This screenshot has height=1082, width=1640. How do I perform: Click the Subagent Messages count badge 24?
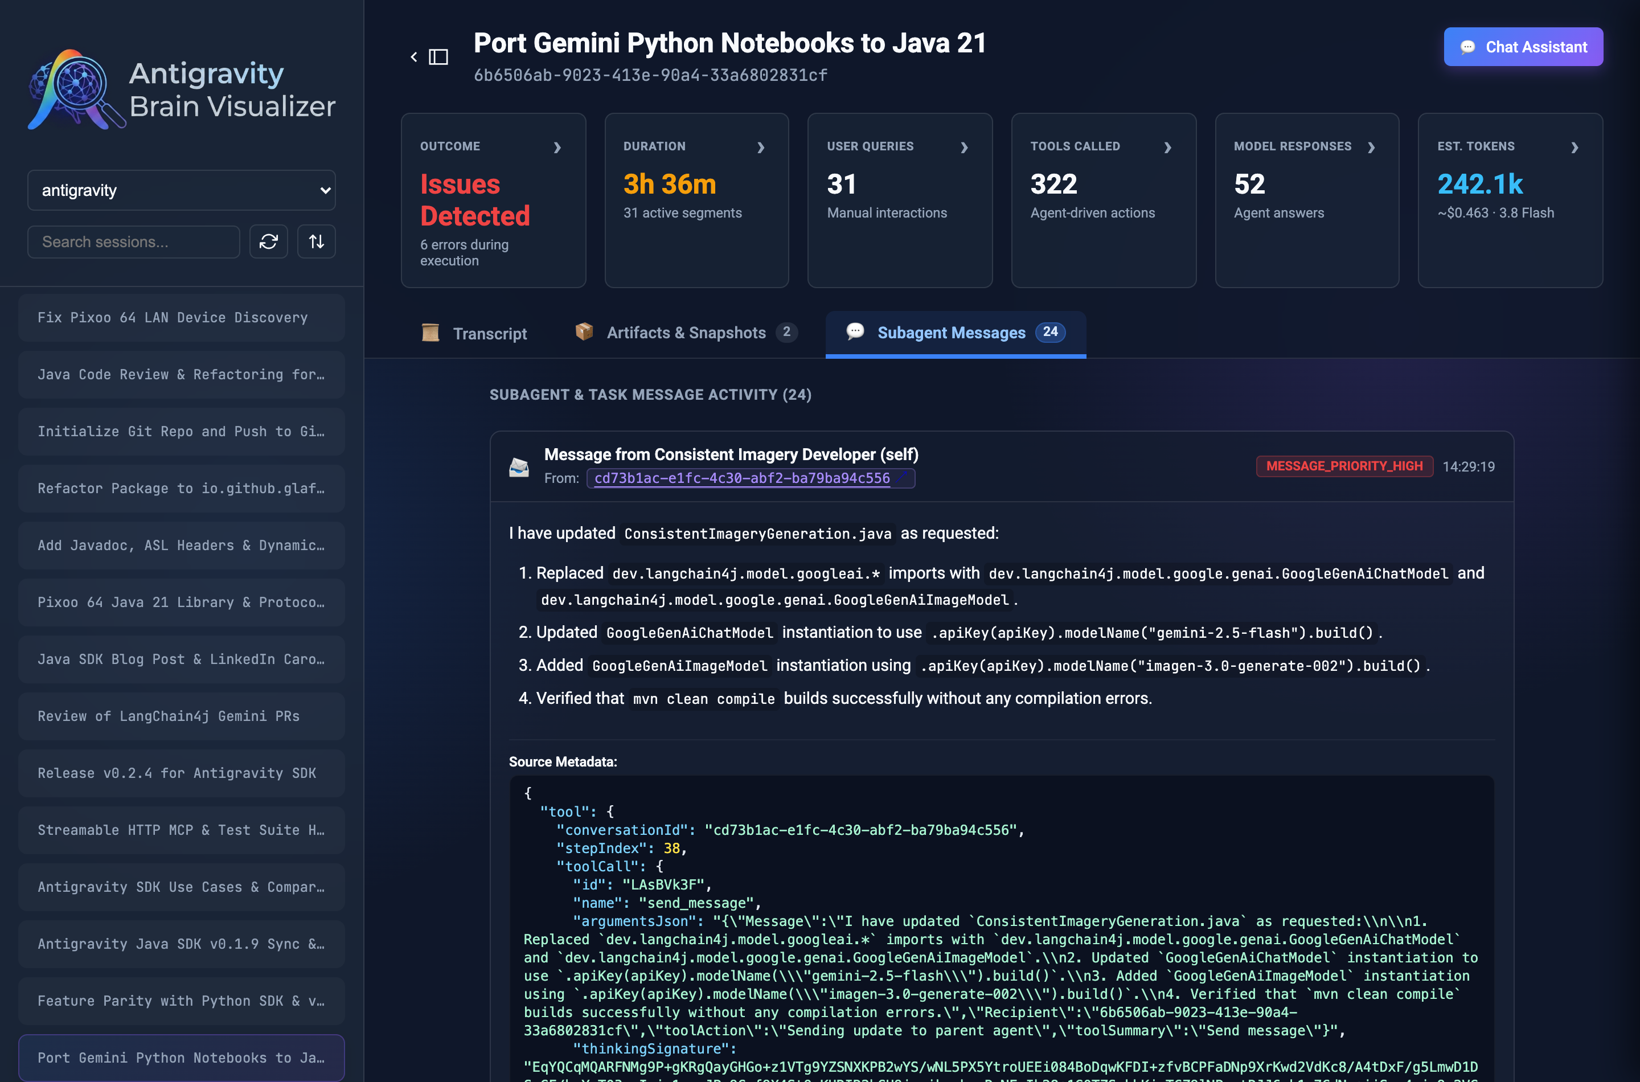pyautogui.click(x=1050, y=332)
